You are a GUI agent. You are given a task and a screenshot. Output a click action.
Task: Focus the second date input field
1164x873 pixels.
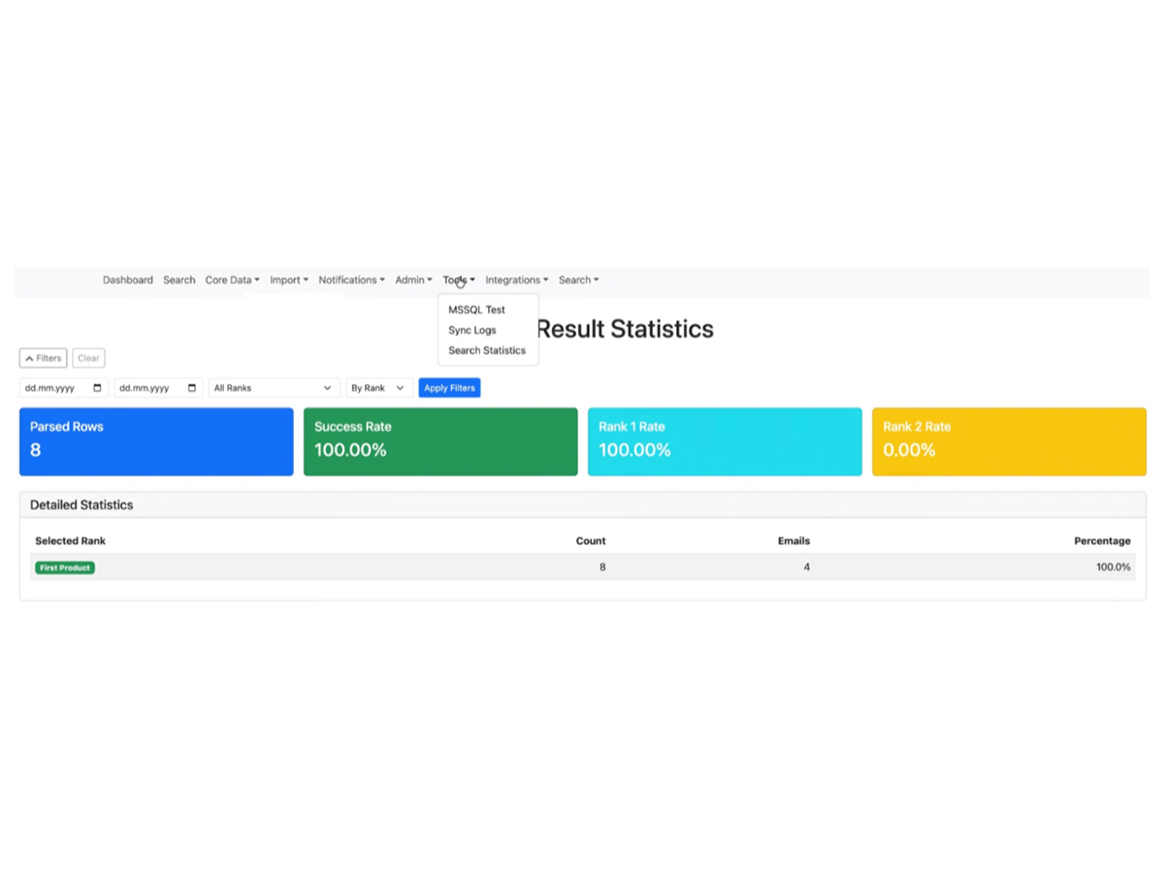pyautogui.click(x=158, y=388)
